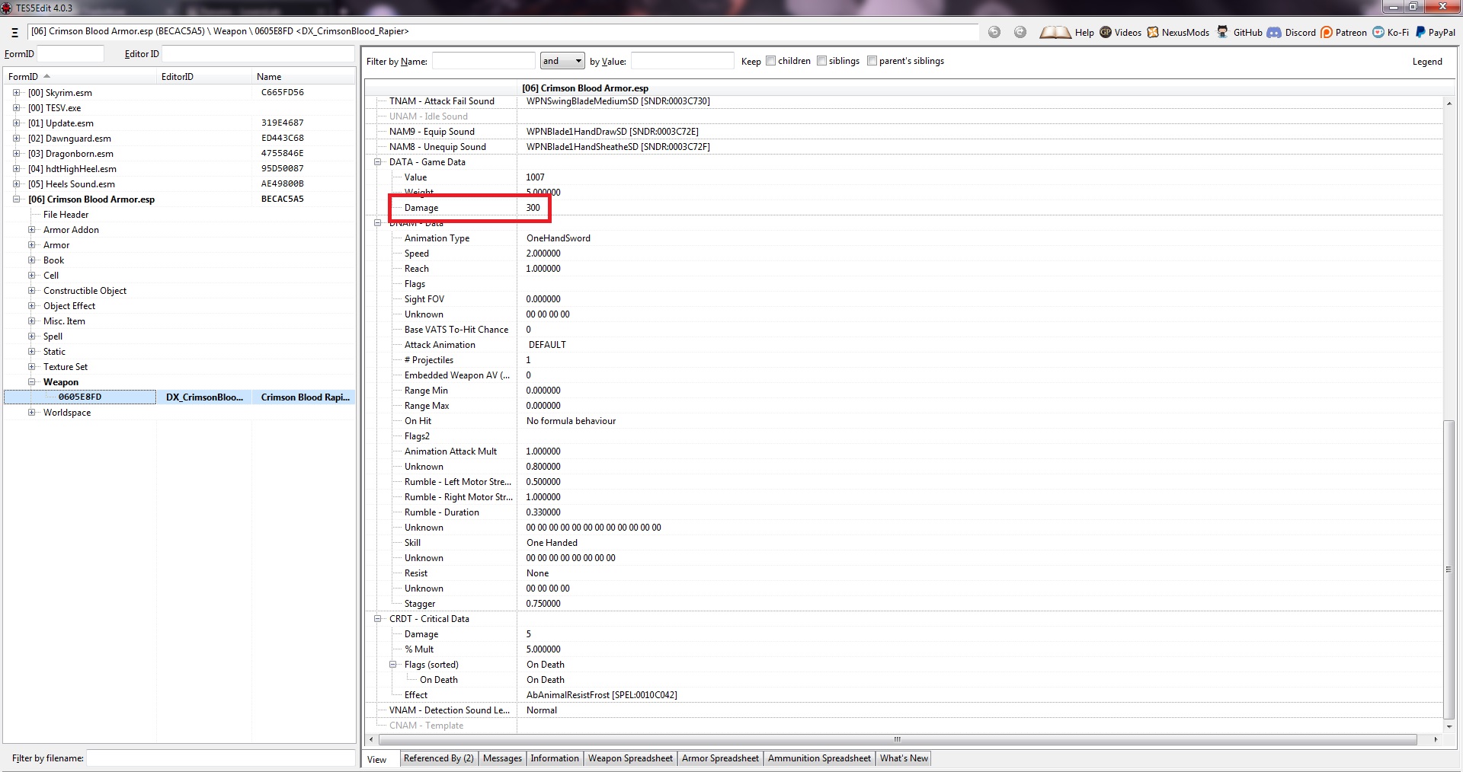The image size is (1463, 772).
Task: Open the PayPal link icon
Action: click(x=1420, y=32)
